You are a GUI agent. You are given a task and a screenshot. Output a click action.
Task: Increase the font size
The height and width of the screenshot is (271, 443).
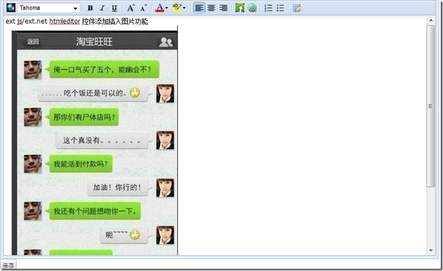131,8
